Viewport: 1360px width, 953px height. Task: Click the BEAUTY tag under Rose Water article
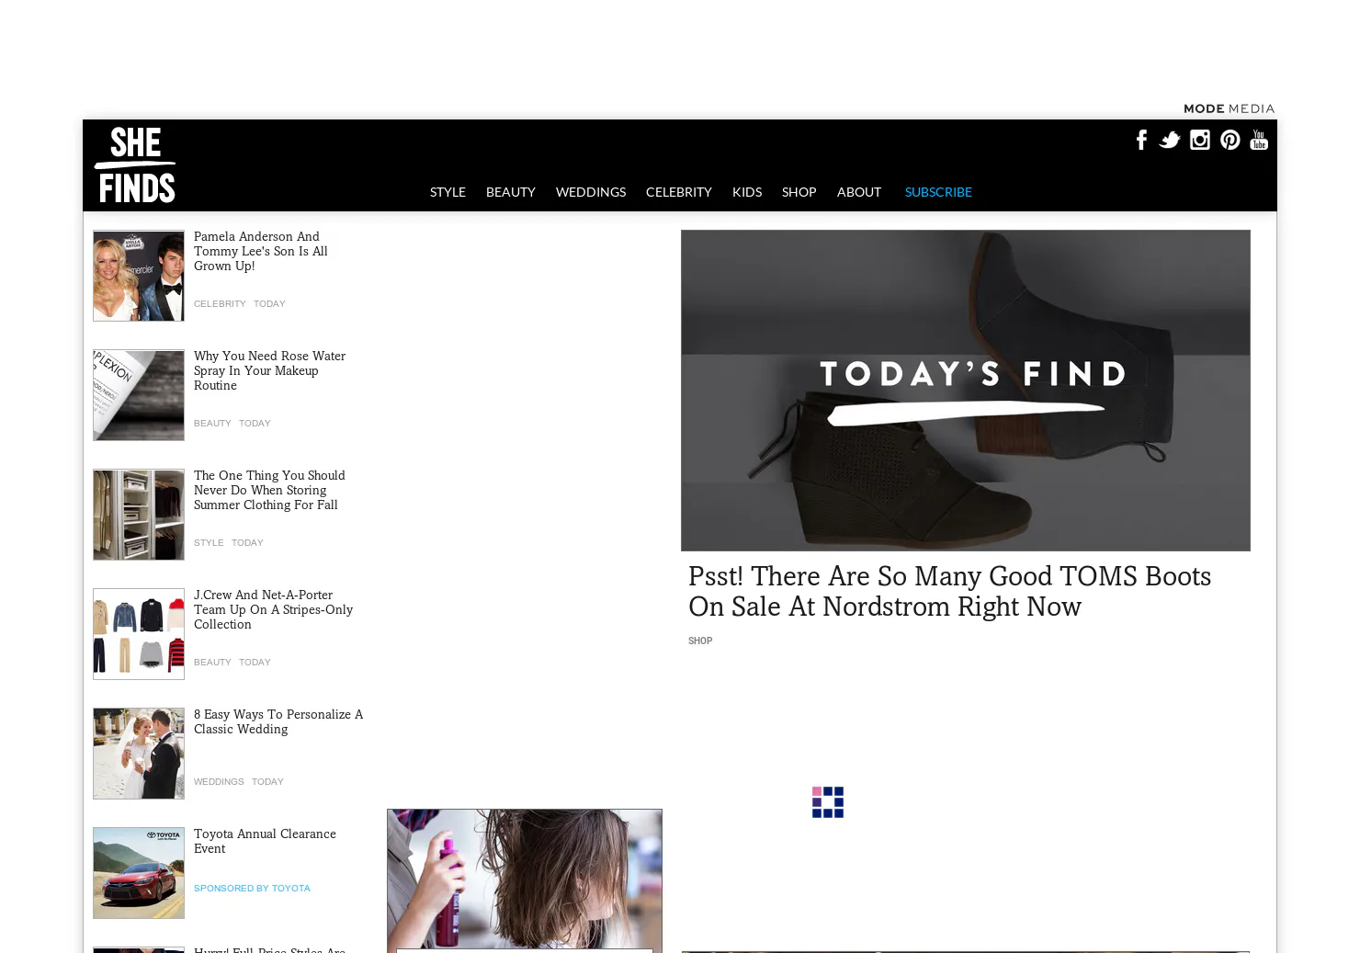(x=212, y=424)
